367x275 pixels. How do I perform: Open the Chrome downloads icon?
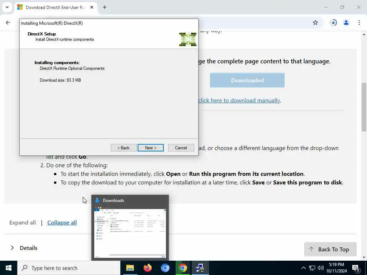(333, 23)
